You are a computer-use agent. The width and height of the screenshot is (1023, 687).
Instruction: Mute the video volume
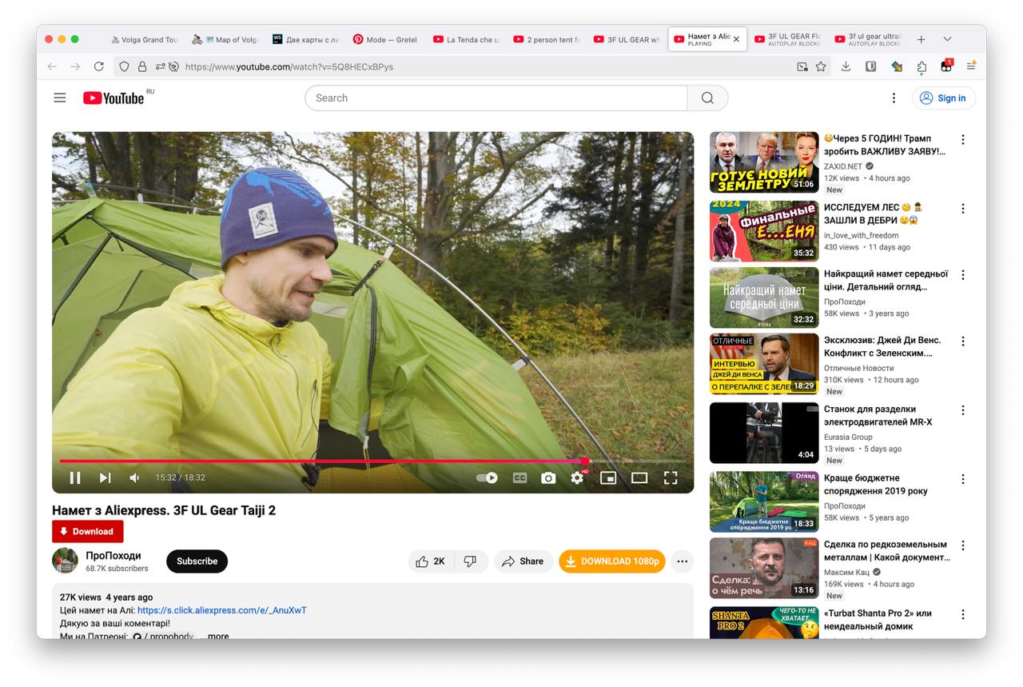click(134, 477)
